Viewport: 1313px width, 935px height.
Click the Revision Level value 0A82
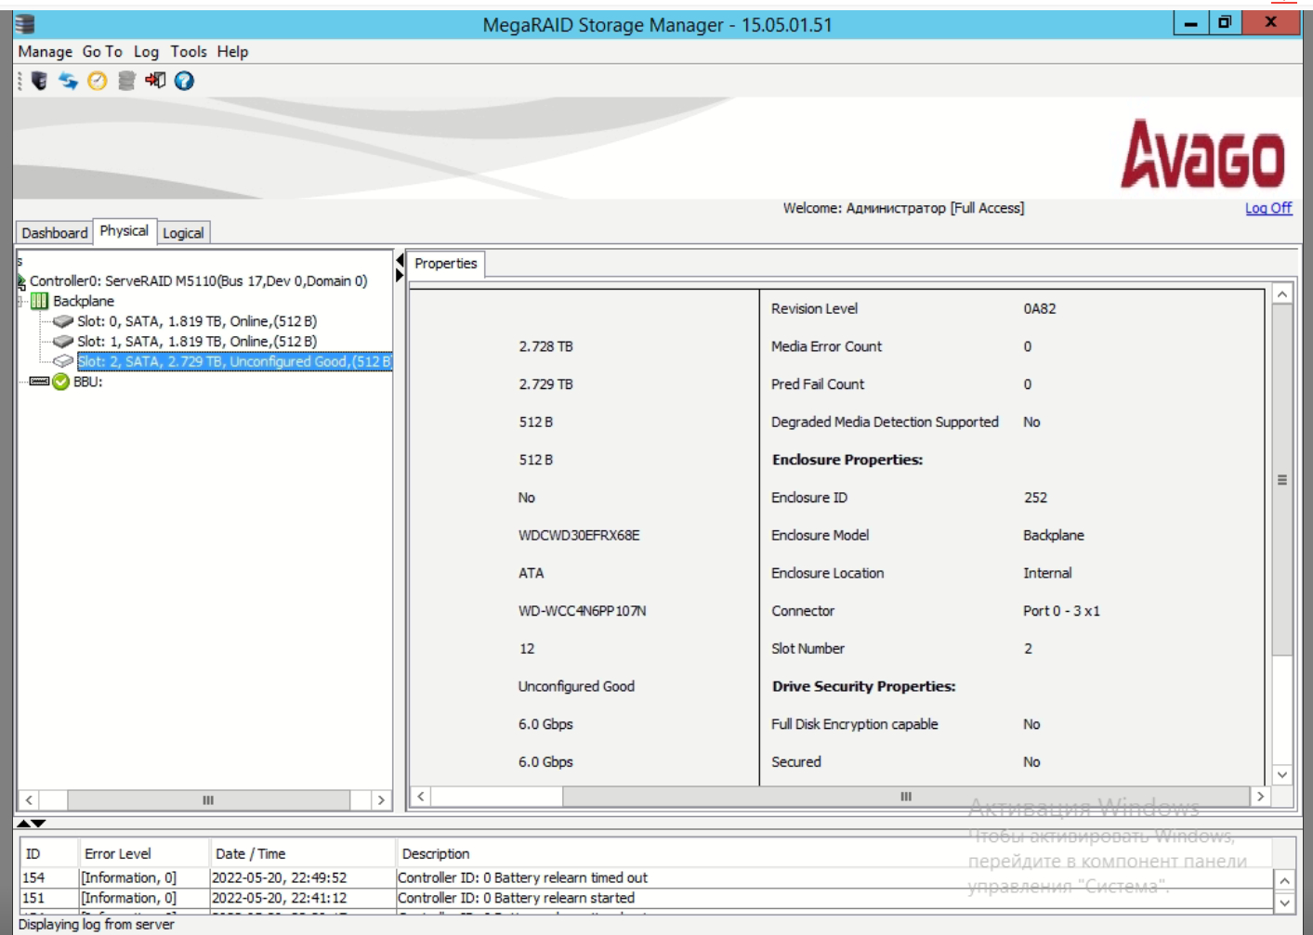1040,308
